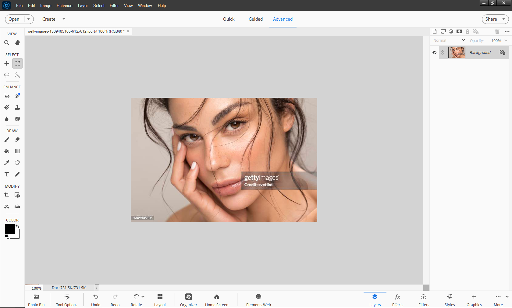Choose the Paint Bucket tool
Image resolution: width=512 pixels, height=308 pixels.
(7, 151)
